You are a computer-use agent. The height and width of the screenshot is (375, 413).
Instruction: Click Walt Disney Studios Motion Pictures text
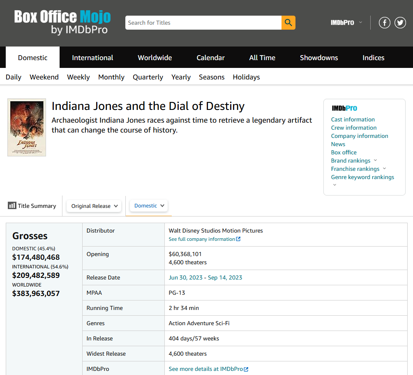tap(215, 231)
